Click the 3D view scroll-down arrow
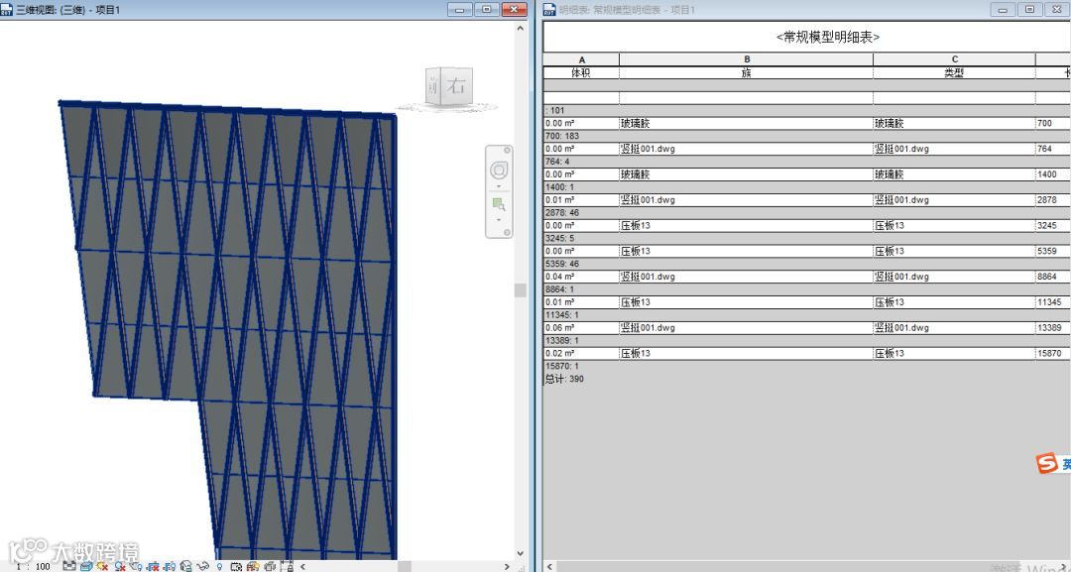 521,553
